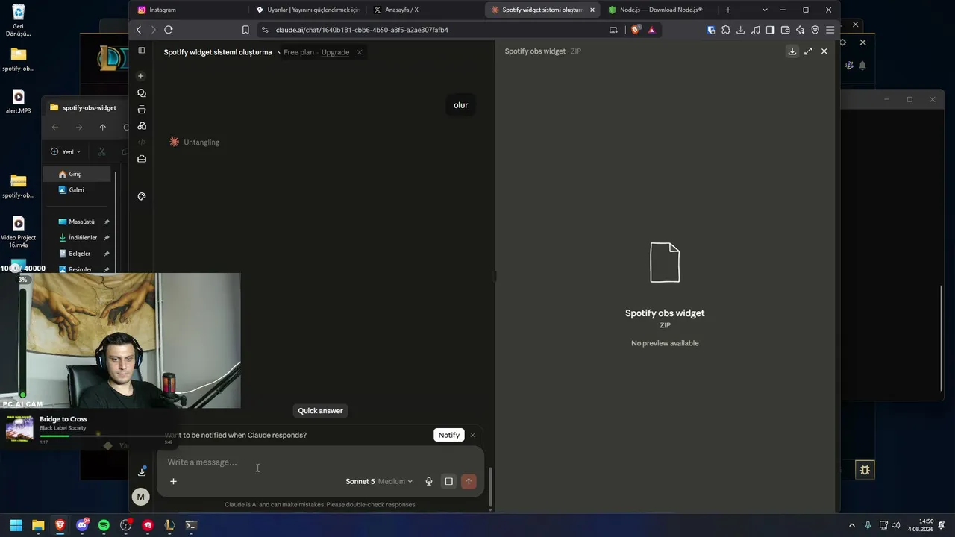
Task: Open Spotify from the taskbar
Action: coord(104,525)
